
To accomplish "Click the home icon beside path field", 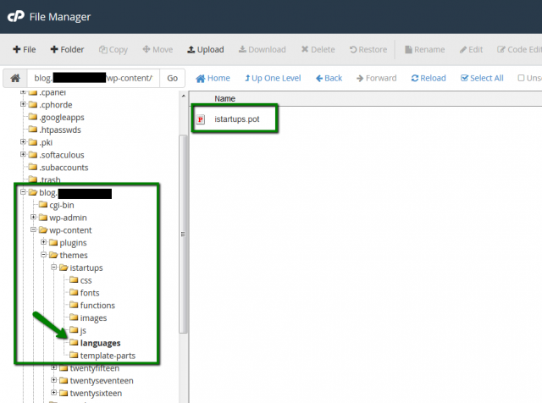I will (15, 78).
